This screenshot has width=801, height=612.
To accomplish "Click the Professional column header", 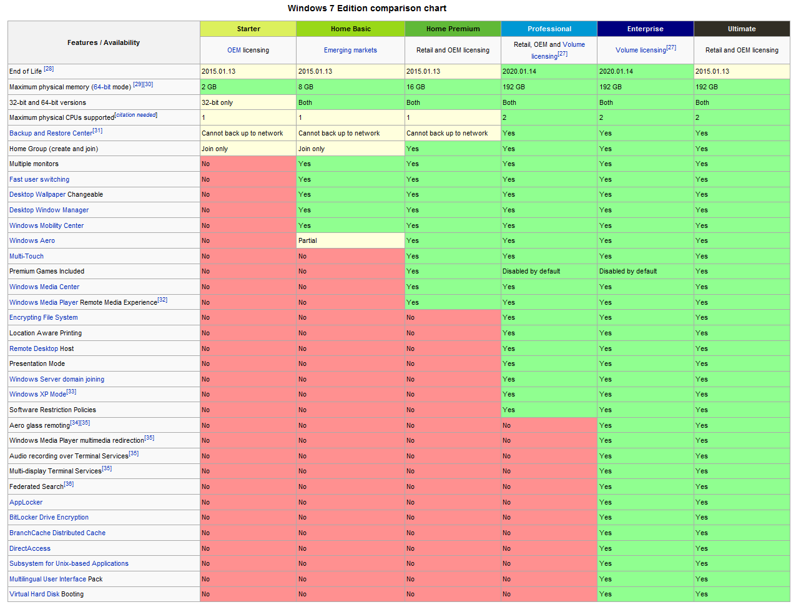I will point(549,29).
